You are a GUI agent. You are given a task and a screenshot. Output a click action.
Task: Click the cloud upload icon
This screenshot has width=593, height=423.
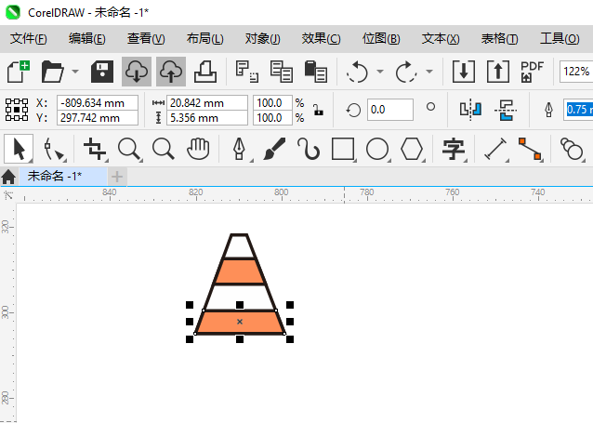coord(171,72)
